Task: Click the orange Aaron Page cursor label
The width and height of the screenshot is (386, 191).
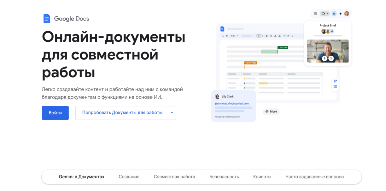Action: pos(251,63)
